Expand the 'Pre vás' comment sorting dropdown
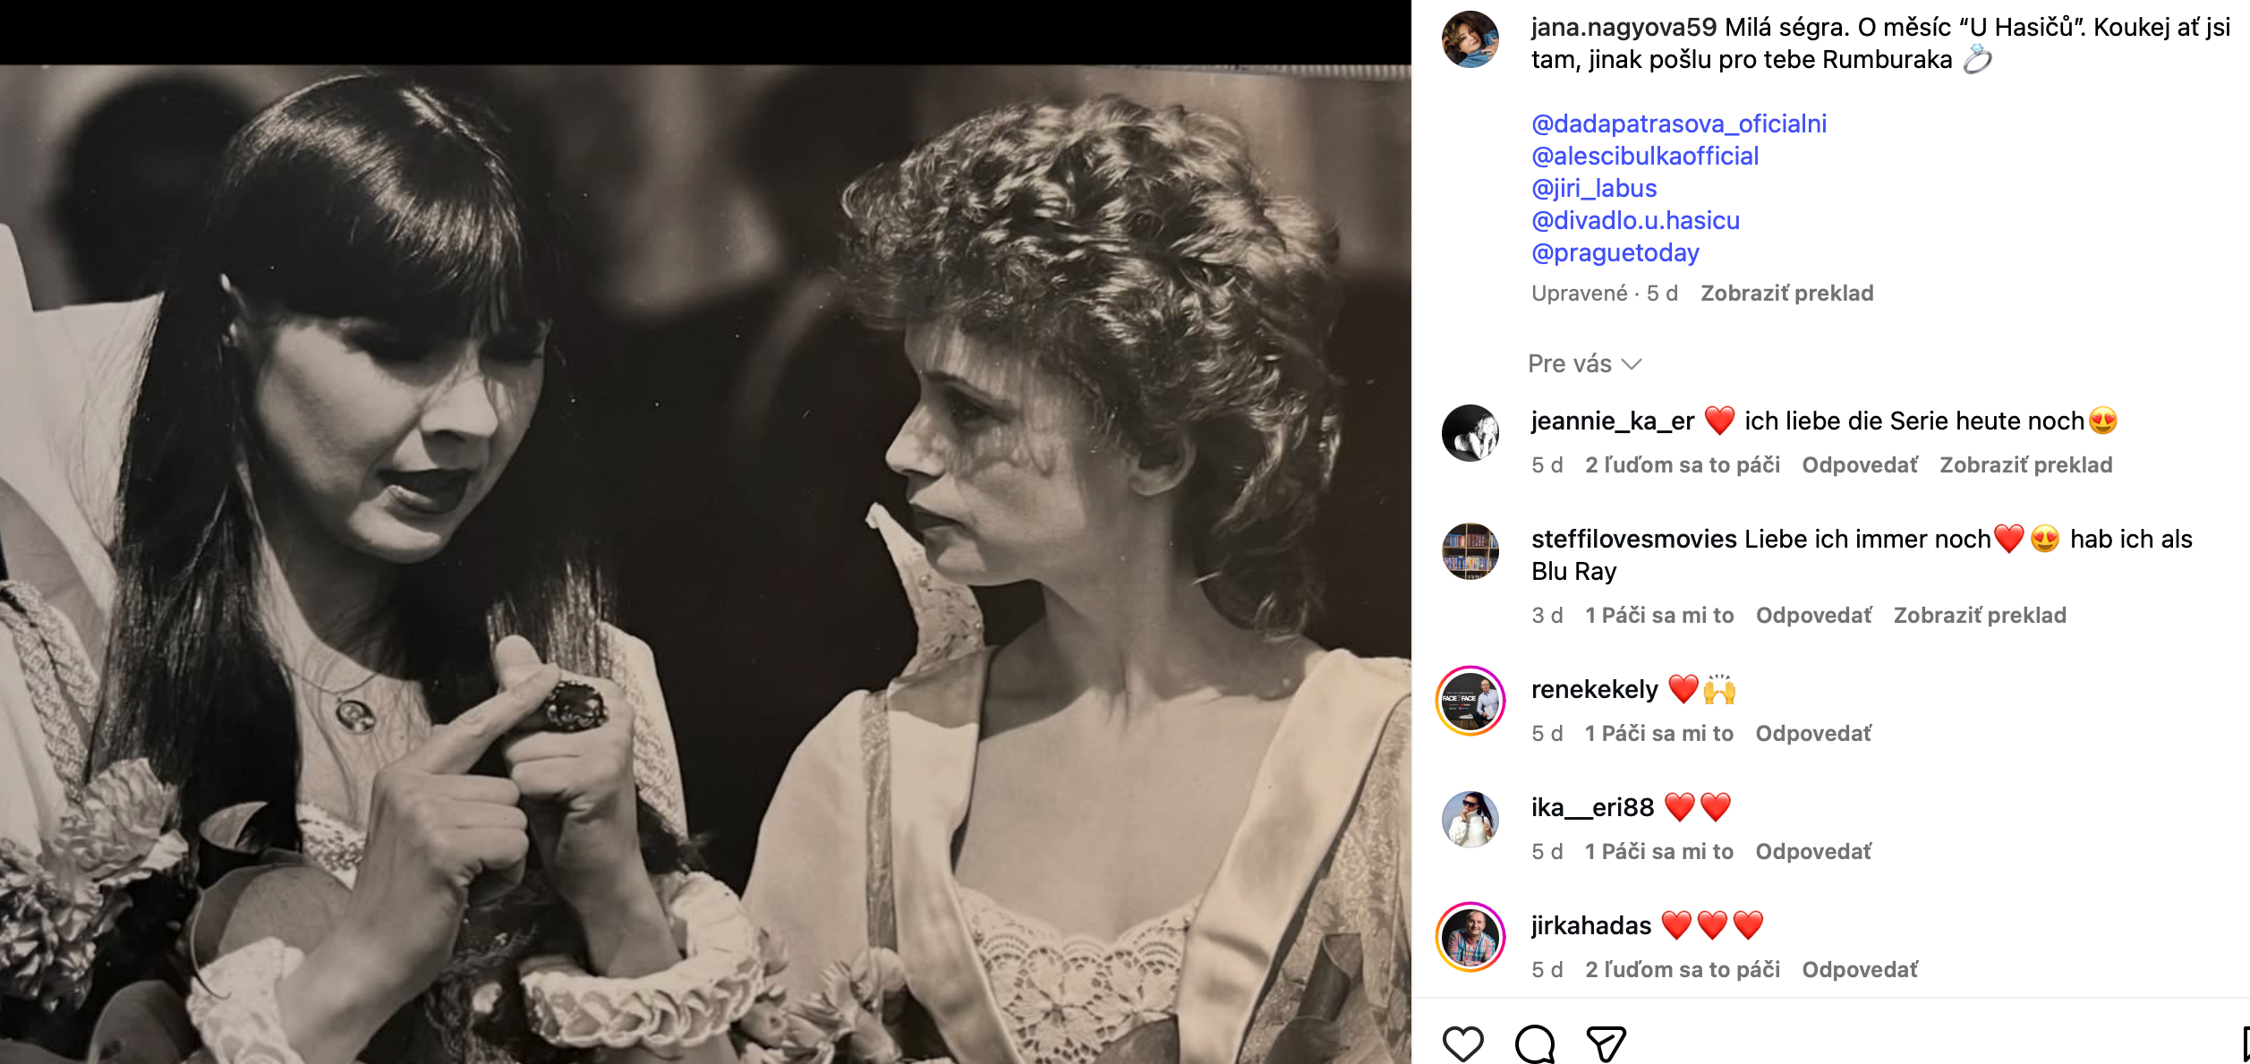 (x=1584, y=363)
